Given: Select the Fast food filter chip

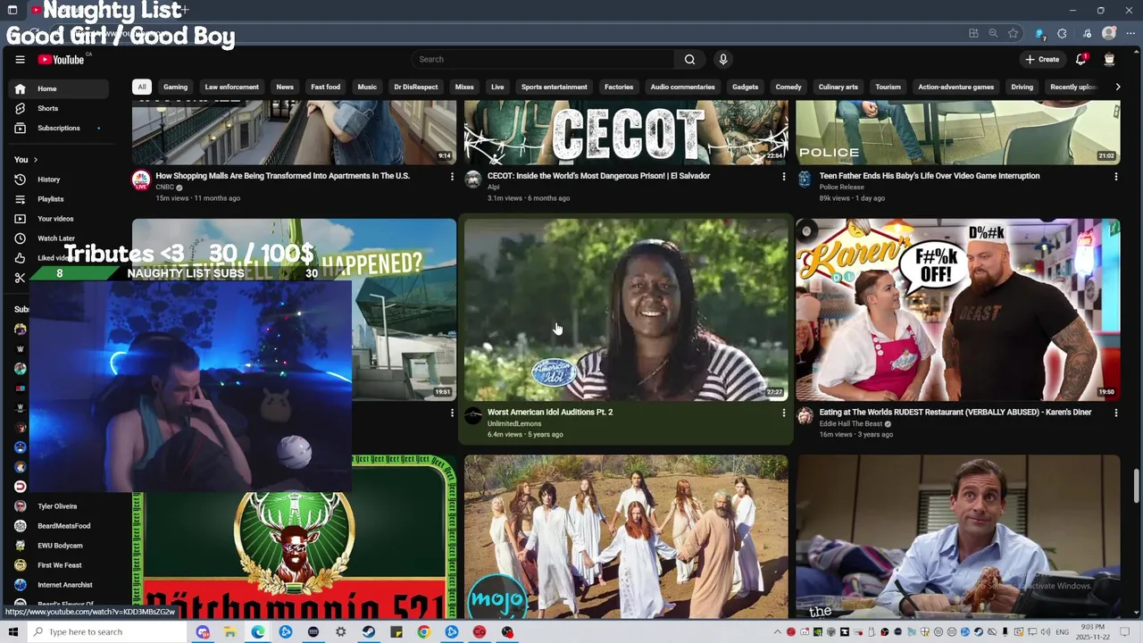Looking at the screenshot, I should pos(325,87).
